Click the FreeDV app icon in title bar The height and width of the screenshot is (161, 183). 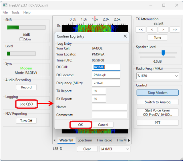tap(5, 5)
